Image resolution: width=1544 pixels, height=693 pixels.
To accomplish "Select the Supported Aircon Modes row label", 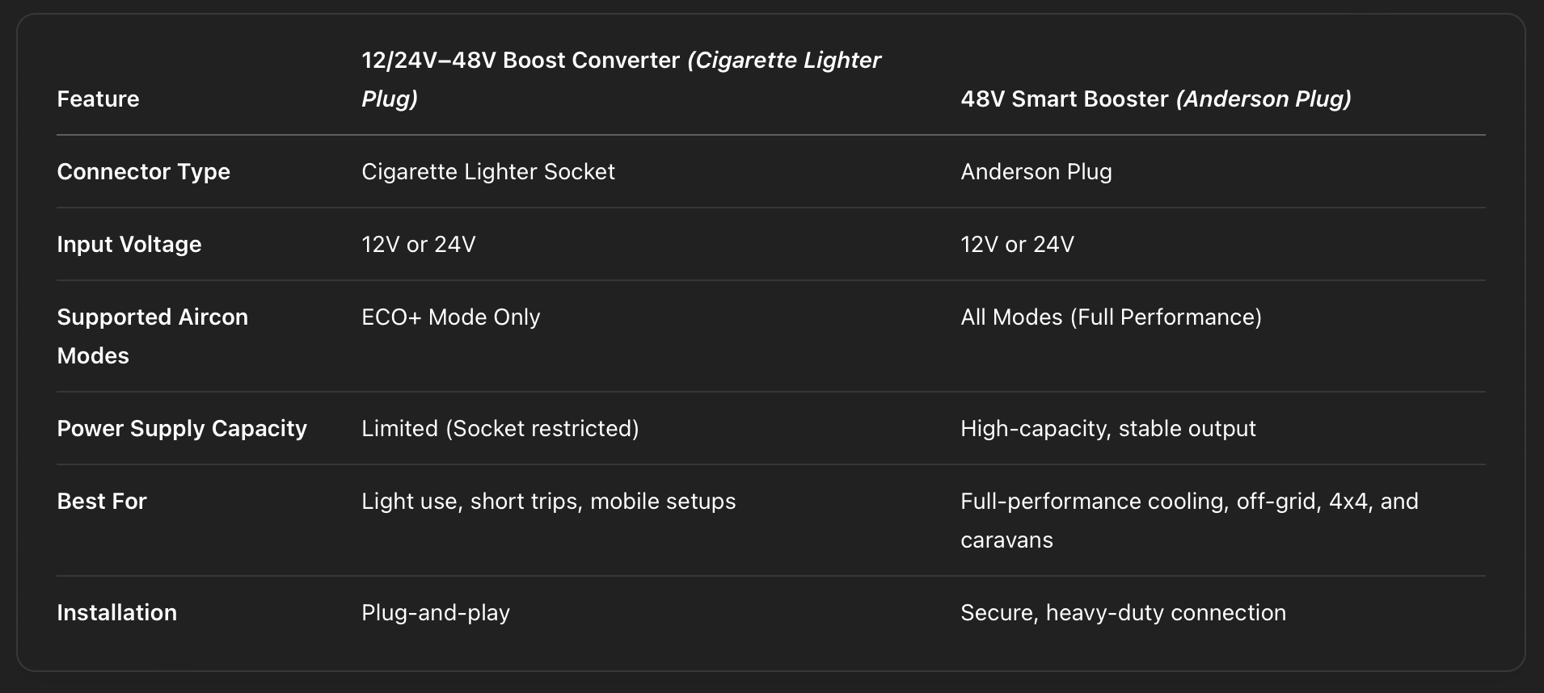I will coord(152,336).
